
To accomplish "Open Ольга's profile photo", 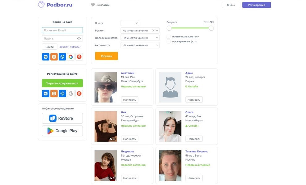I will pos(170,126).
